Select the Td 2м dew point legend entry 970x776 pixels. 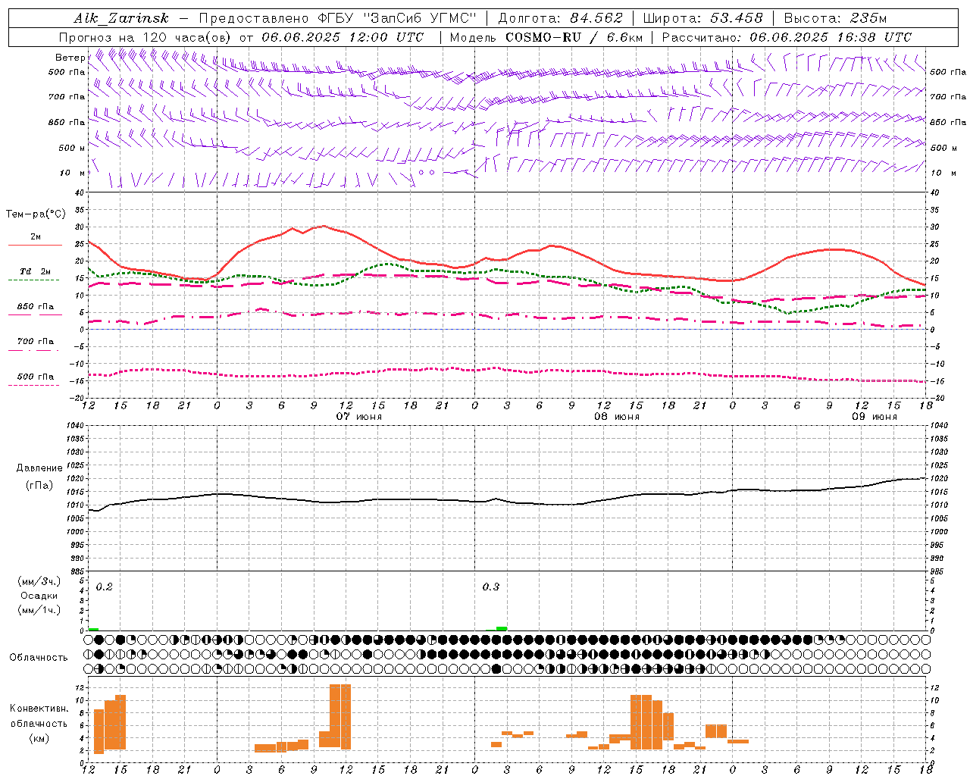(36, 271)
